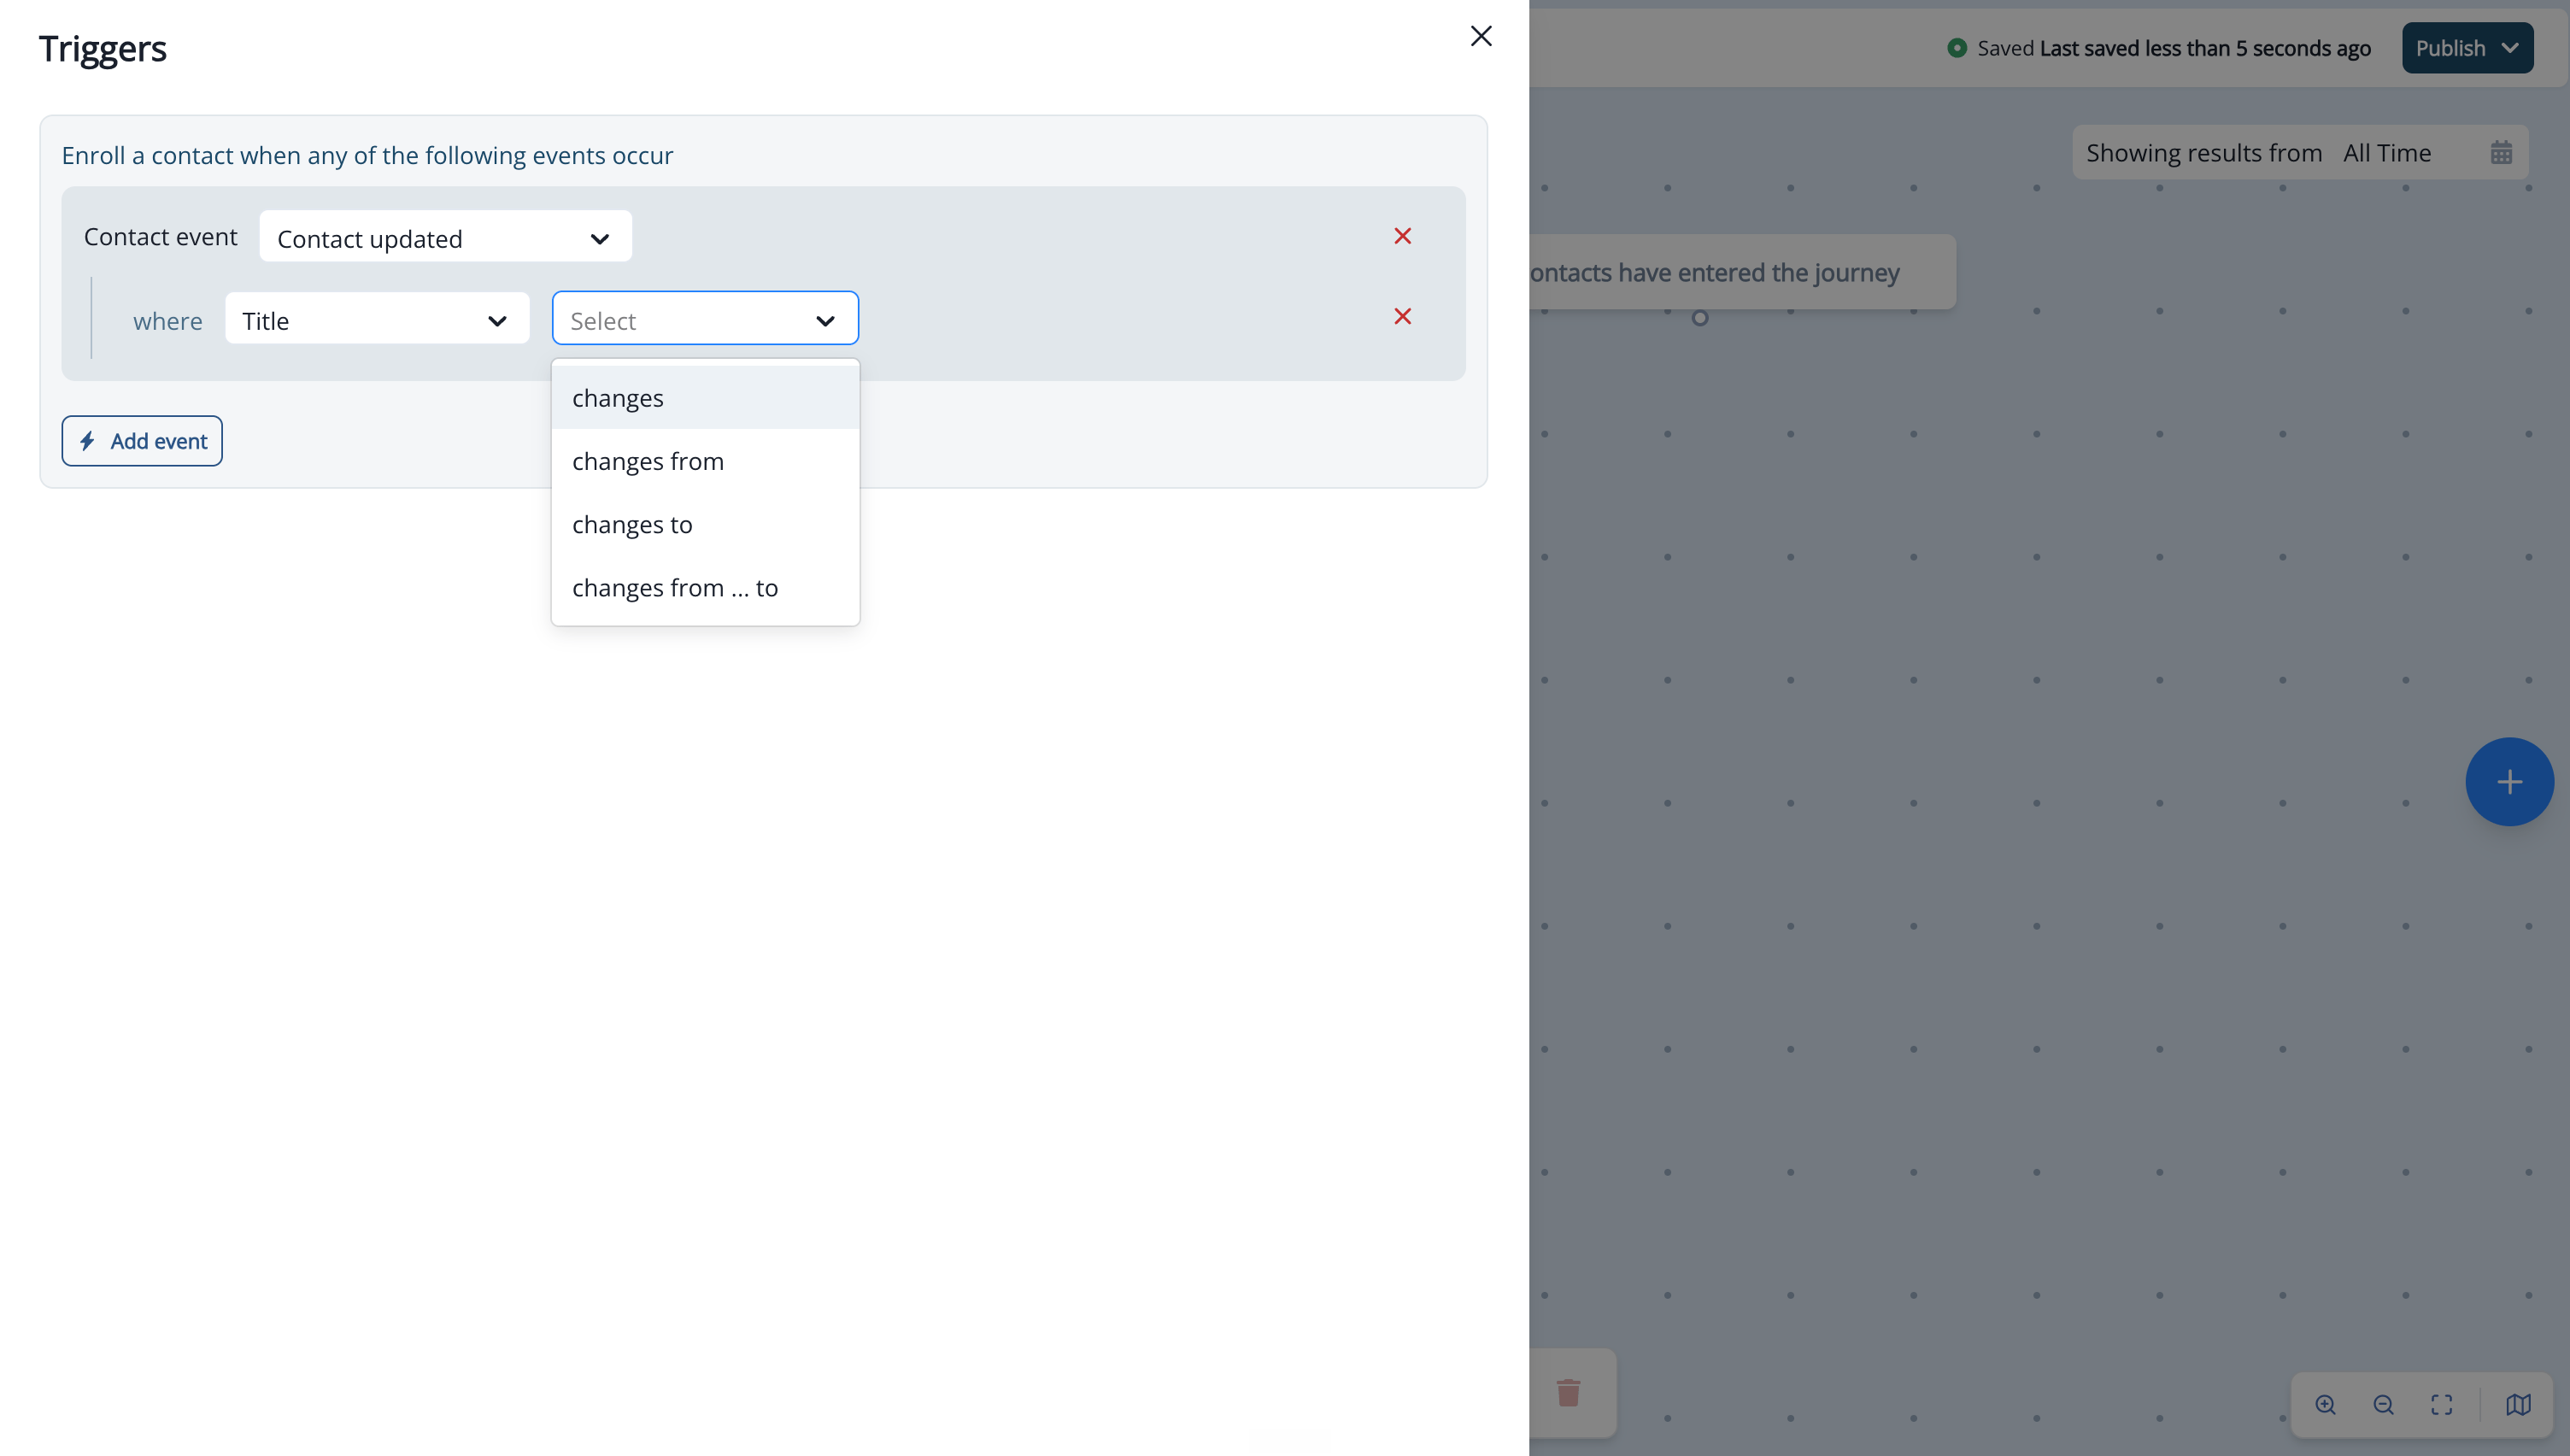Close the Triggers panel
Screen dimensions: 2570x1456
1481,36
